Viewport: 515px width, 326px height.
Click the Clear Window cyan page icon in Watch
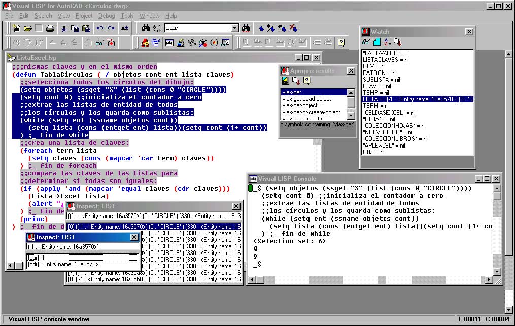pyautogui.click(x=377, y=42)
